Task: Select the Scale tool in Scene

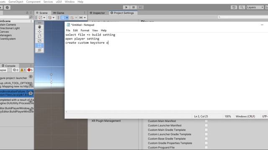Action: coord(39,41)
